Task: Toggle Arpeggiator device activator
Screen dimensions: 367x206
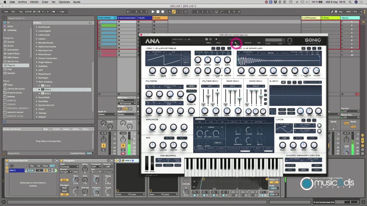Action: (62, 161)
